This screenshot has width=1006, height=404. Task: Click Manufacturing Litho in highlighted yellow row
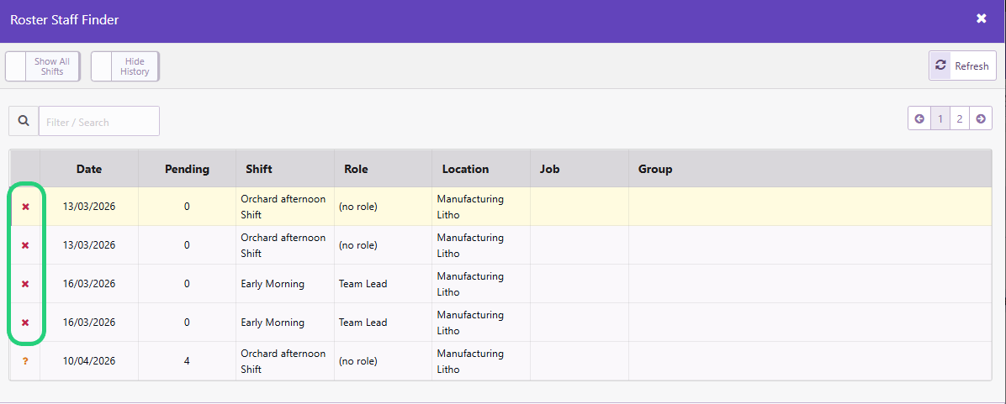pyautogui.click(x=470, y=207)
